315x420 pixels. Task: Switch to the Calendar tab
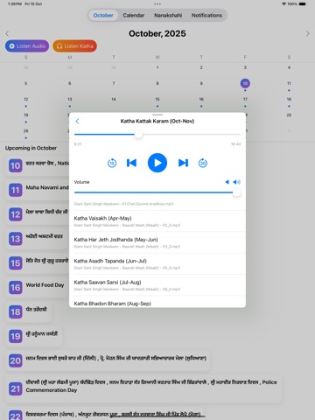click(x=134, y=15)
